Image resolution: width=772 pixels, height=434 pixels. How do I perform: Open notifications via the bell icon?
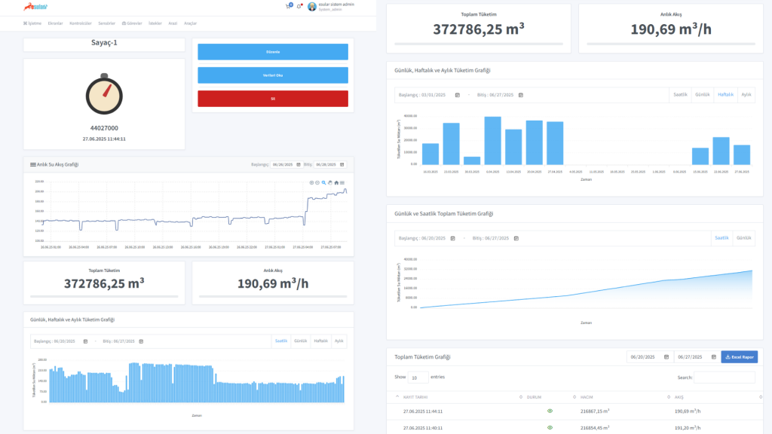click(299, 6)
